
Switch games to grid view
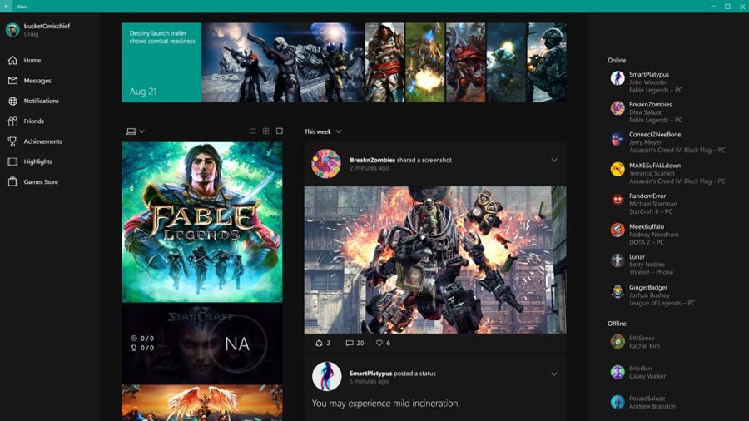click(266, 131)
